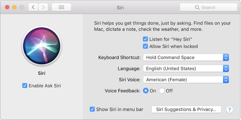Expand the Language dropdown menu

coord(186,68)
